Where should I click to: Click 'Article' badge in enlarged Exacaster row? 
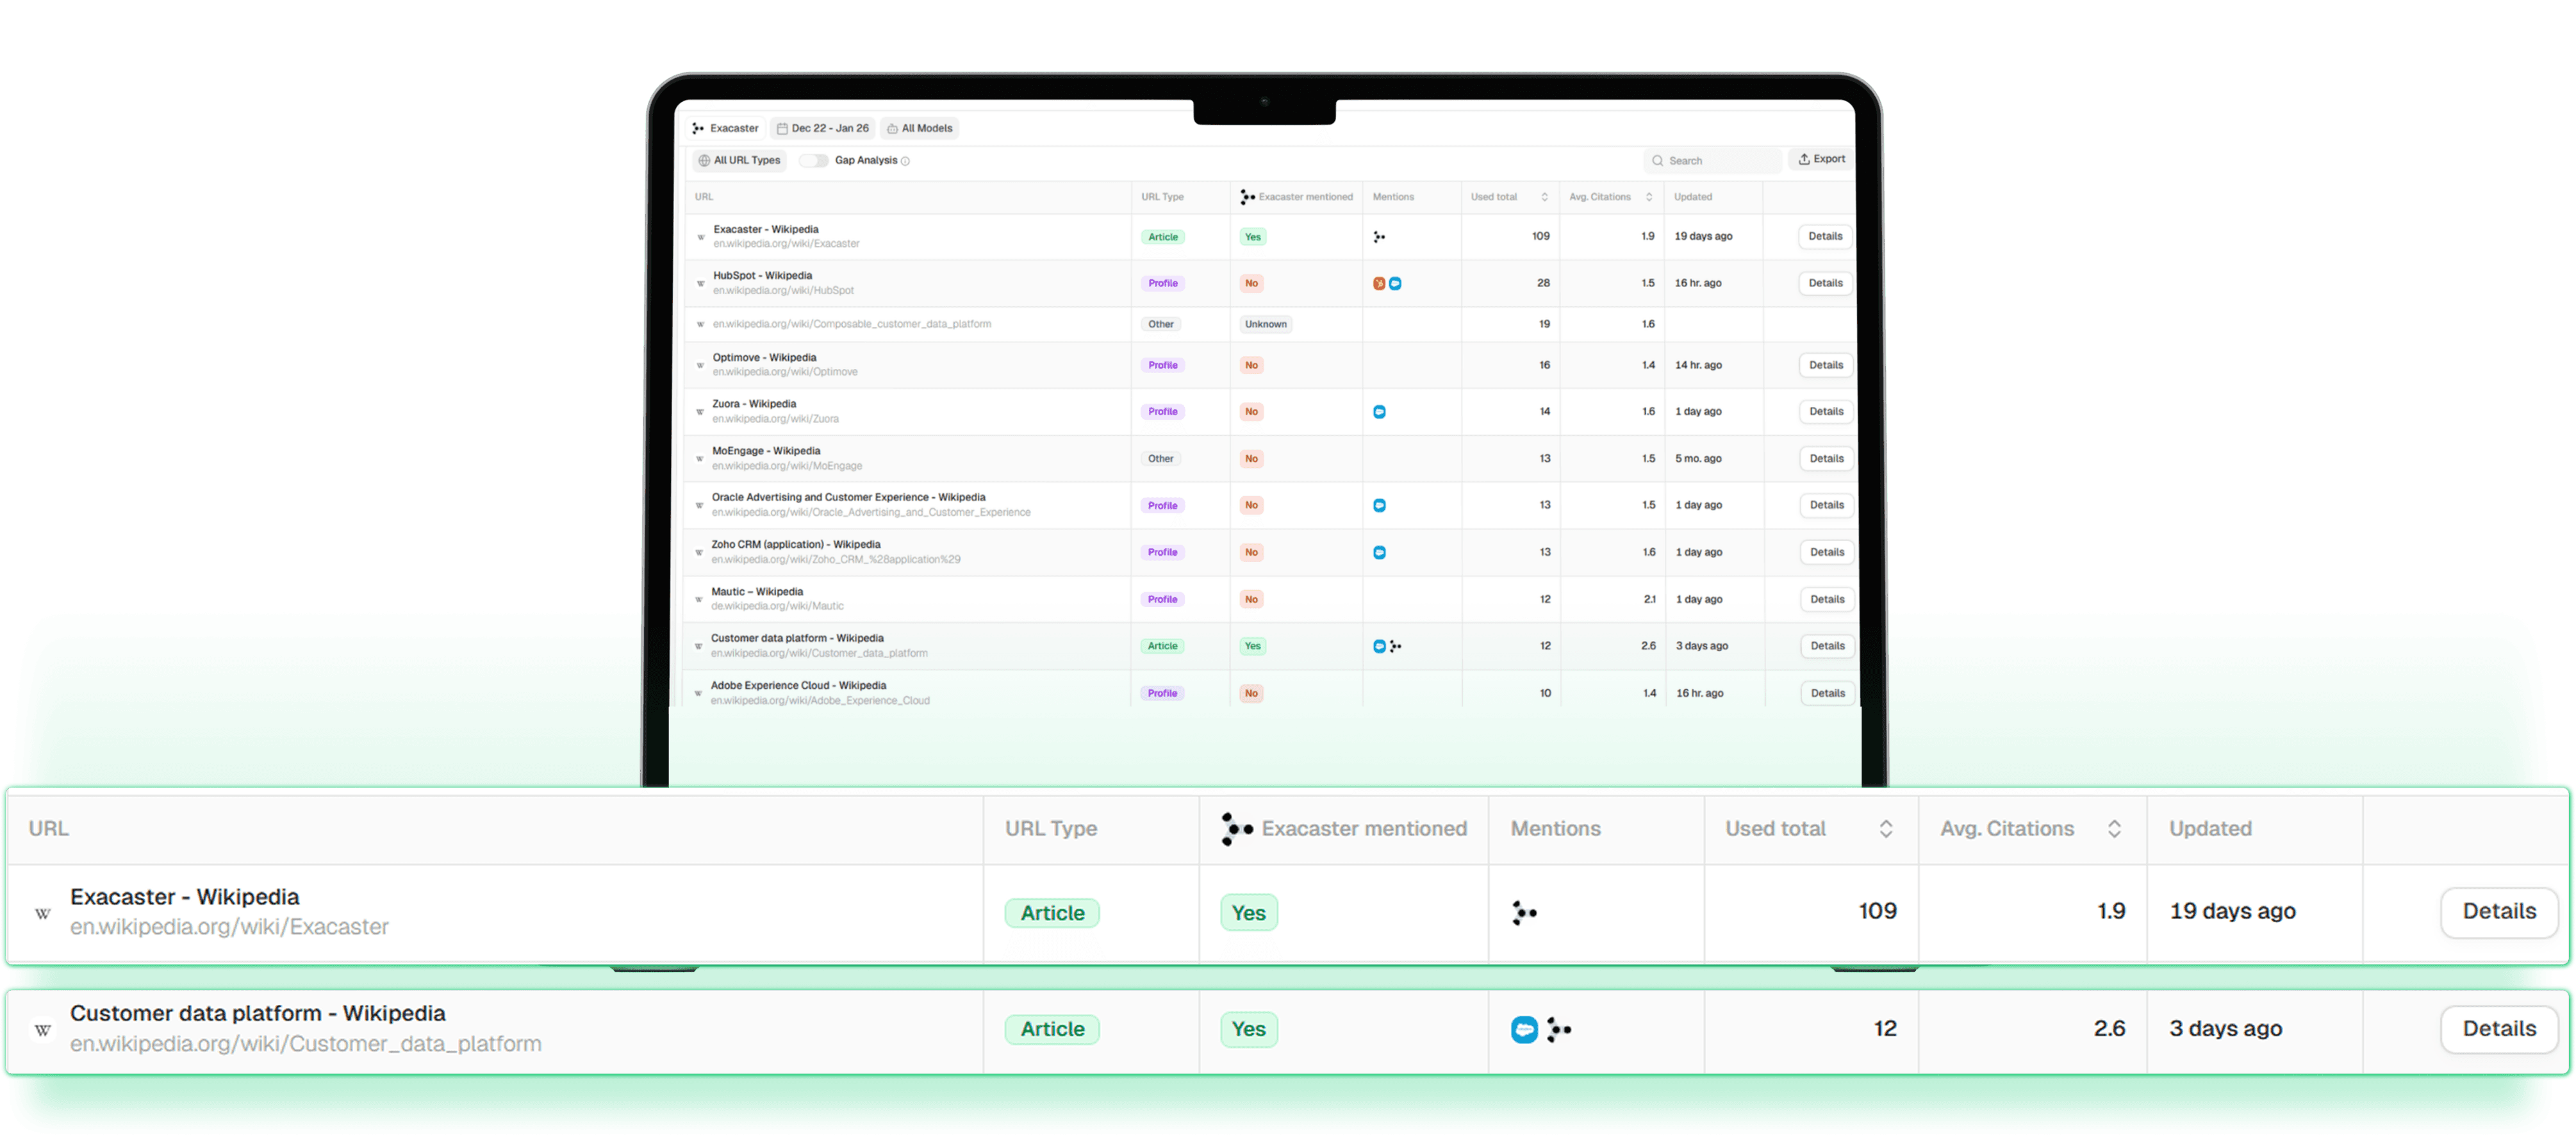click(1052, 914)
